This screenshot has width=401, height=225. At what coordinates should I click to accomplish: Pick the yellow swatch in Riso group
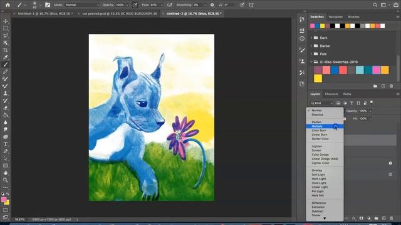[x=318, y=79]
